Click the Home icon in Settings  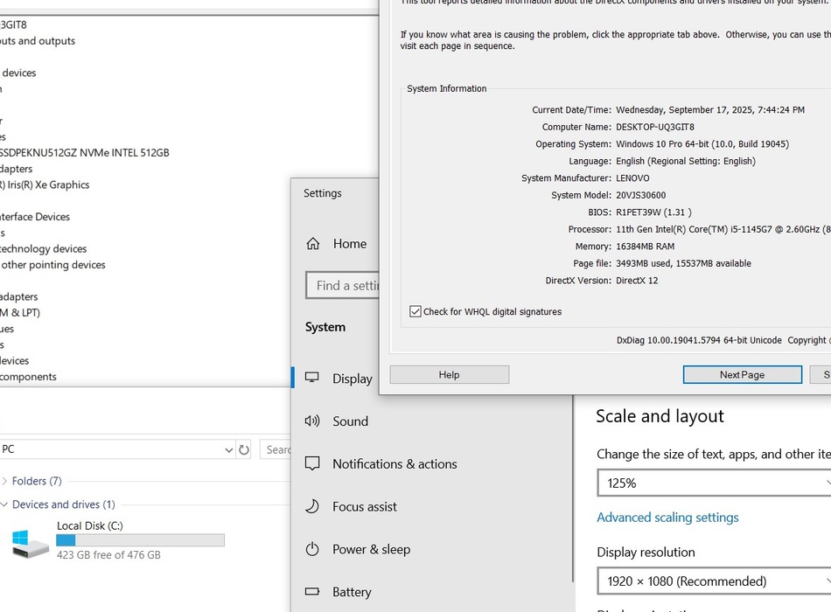click(313, 244)
